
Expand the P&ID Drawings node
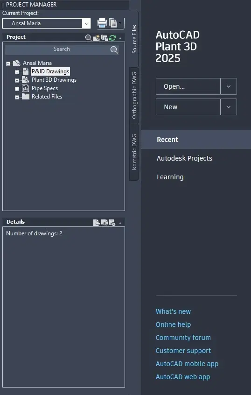click(17, 72)
